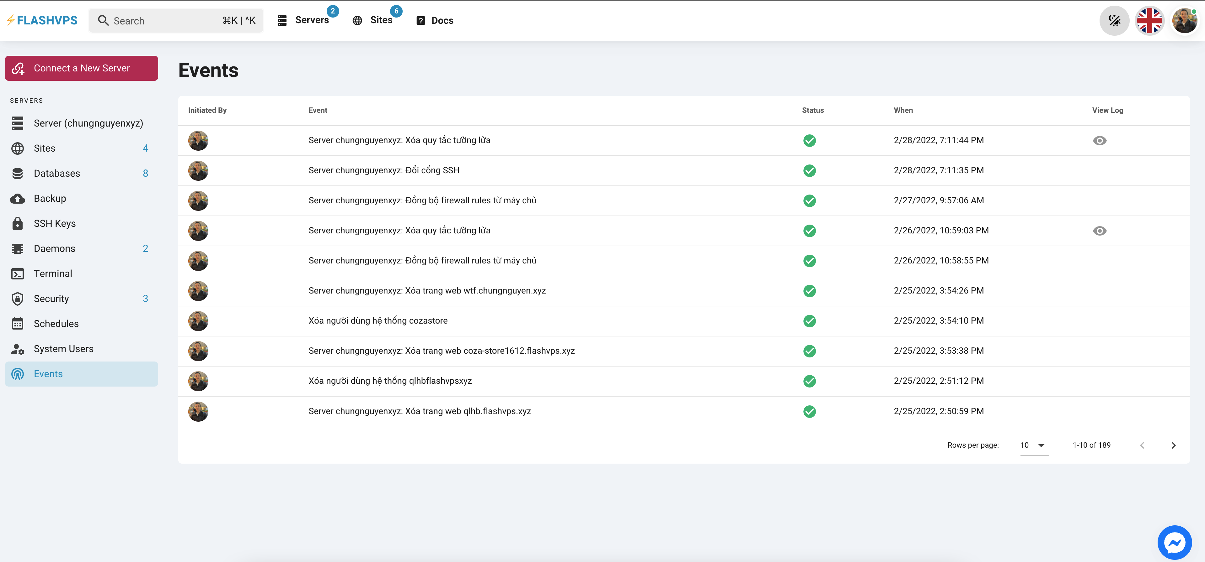Open System Users management

pyautogui.click(x=64, y=348)
